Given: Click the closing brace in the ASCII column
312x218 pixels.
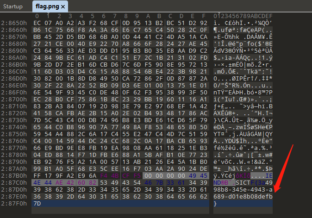Looking at the screenshot, I should 215,203.
